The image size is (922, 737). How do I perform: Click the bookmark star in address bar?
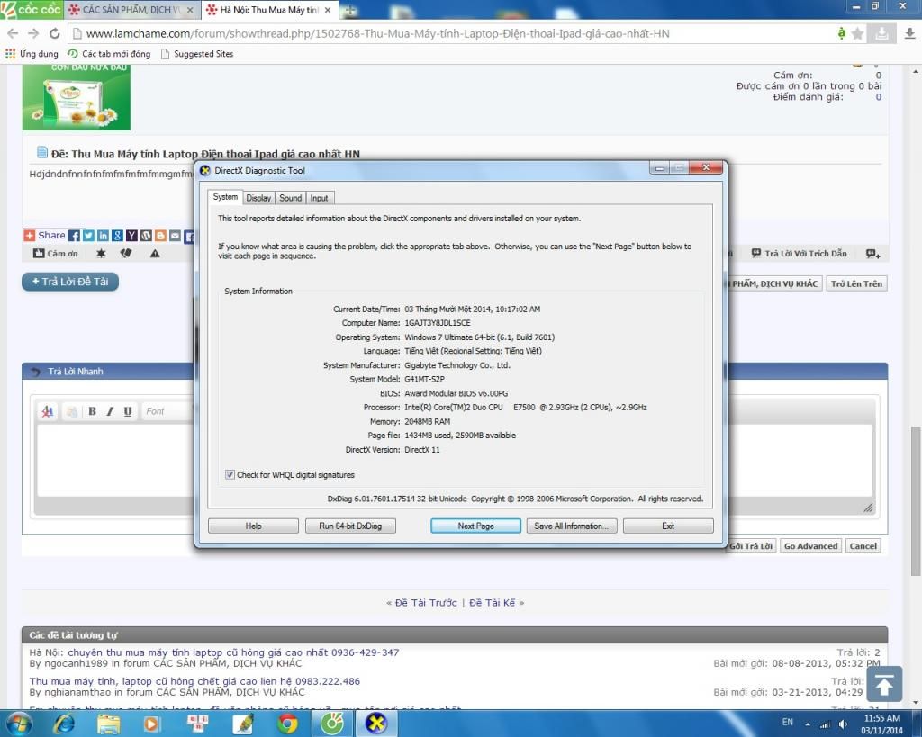857,33
